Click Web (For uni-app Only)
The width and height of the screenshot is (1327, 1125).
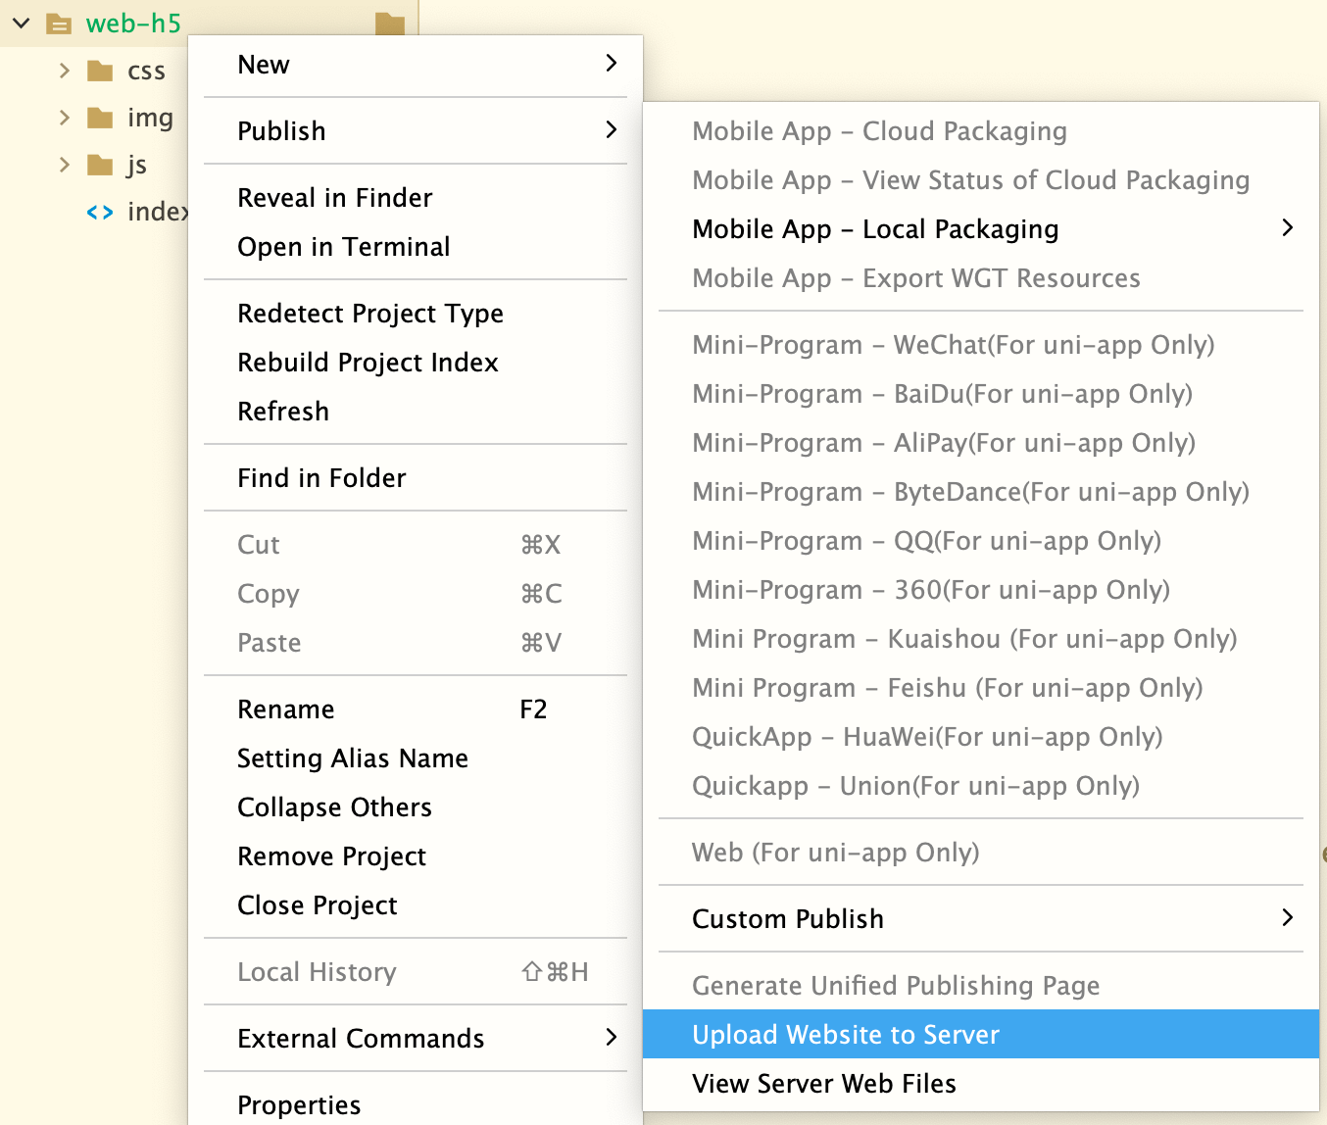[981, 853]
